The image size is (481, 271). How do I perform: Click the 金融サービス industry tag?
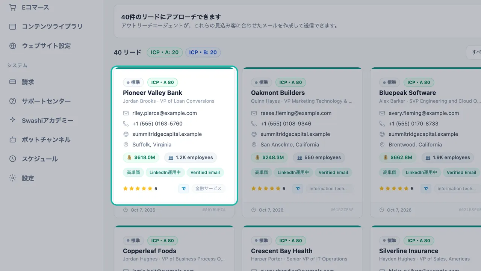[209, 189]
